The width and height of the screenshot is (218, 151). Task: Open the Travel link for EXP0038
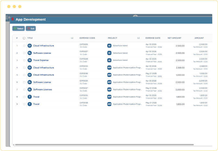tap(36, 104)
